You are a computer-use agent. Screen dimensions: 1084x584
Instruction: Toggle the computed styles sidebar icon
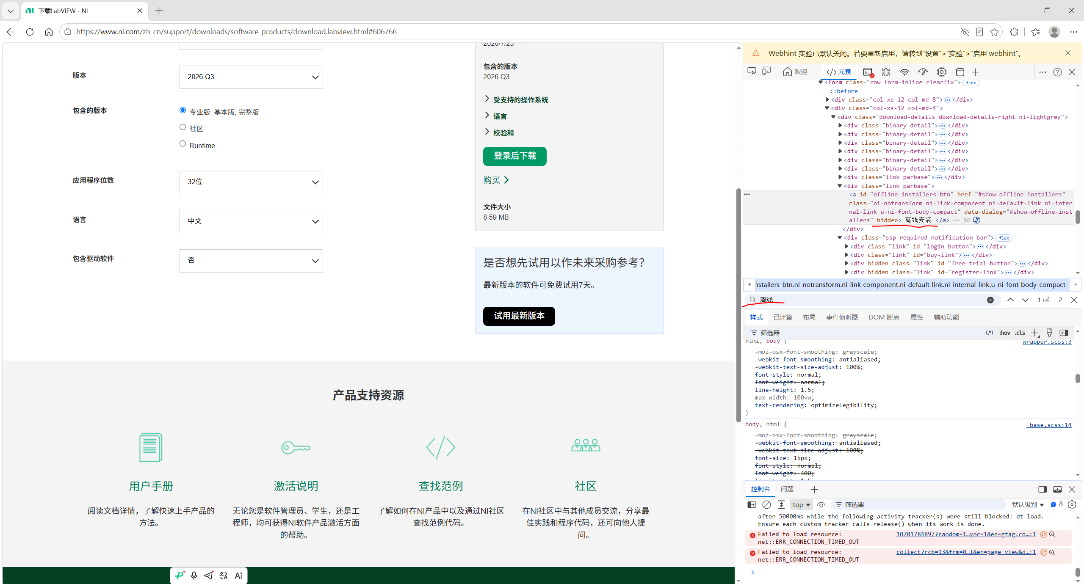(1064, 333)
